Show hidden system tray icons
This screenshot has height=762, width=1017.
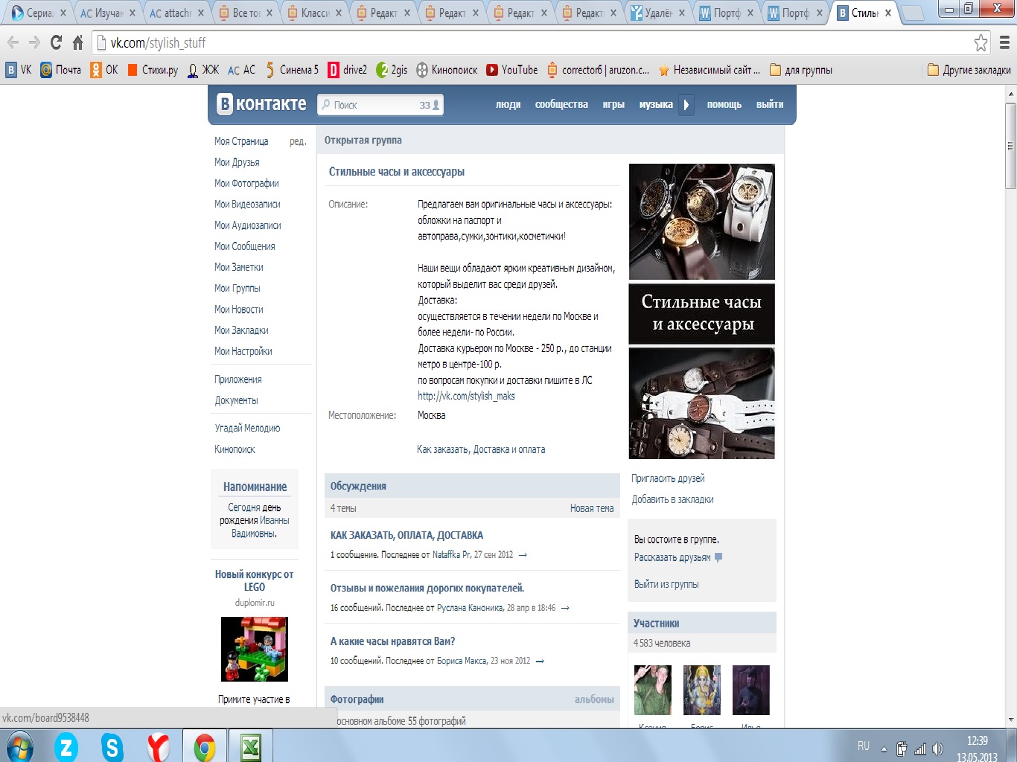point(884,749)
